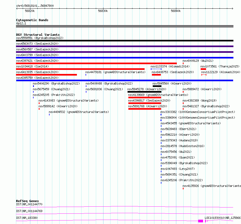Open the nsv5675459 (Chuang2021) label
The image size is (241, 224).
click(x=51, y=89)
